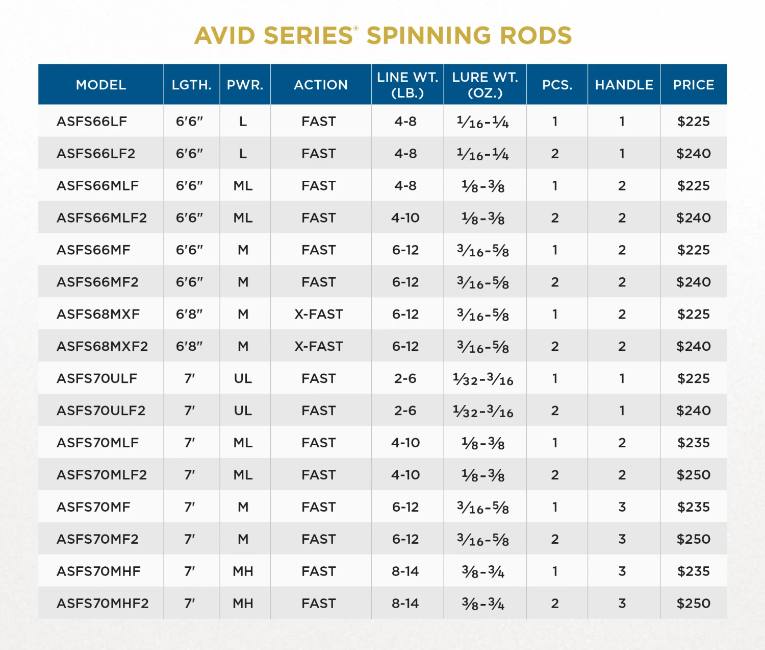The height and width of the screenshot is (650, 765).
Task: Click the $250 price for ASFS70MLF2
Action: point(693,475)
